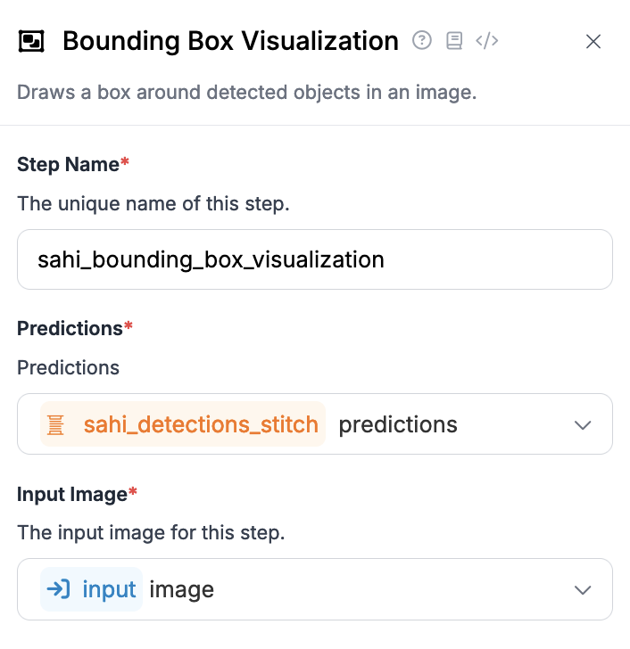Click the 'The input image for this step' text
This screenshot has height=649, width=630.
151,533
